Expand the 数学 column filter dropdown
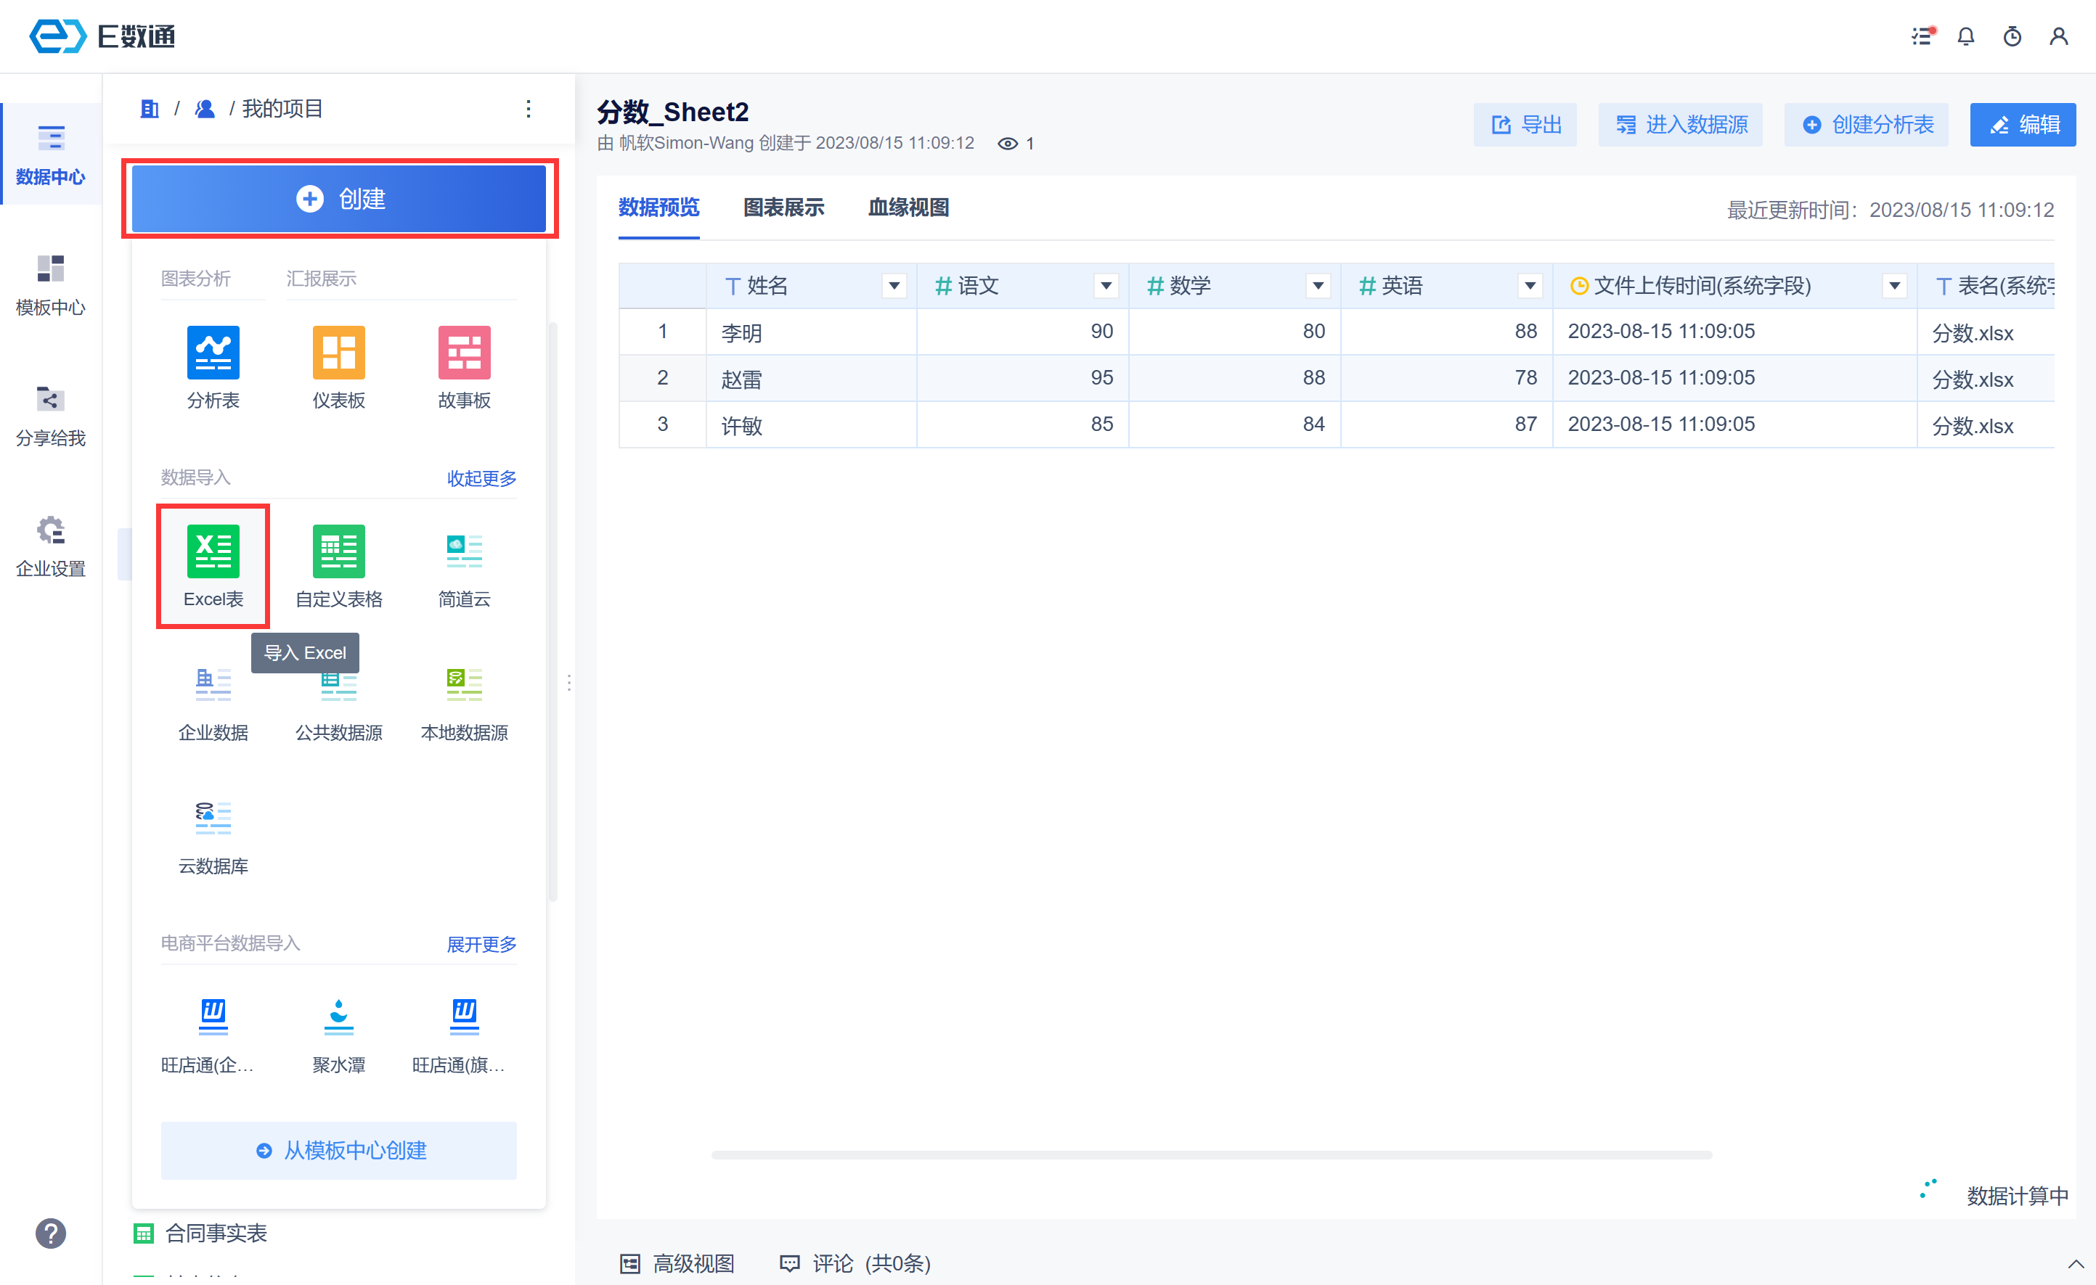 click(x=1318, y=287)
